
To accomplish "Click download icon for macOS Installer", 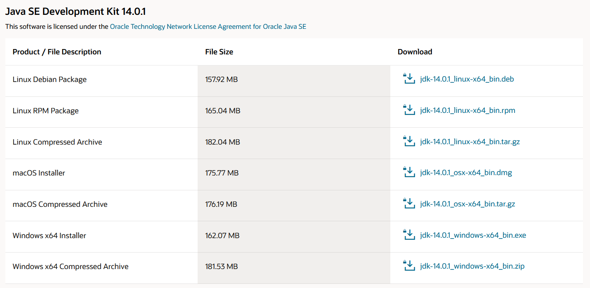I will coord(408,172).
